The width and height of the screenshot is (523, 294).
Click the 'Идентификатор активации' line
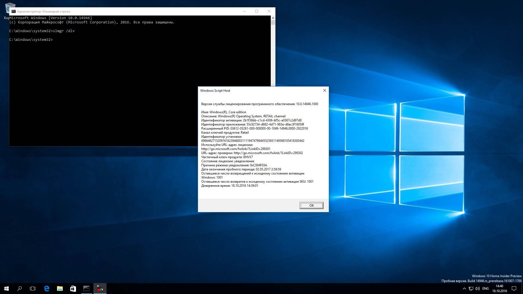(251, 120)
